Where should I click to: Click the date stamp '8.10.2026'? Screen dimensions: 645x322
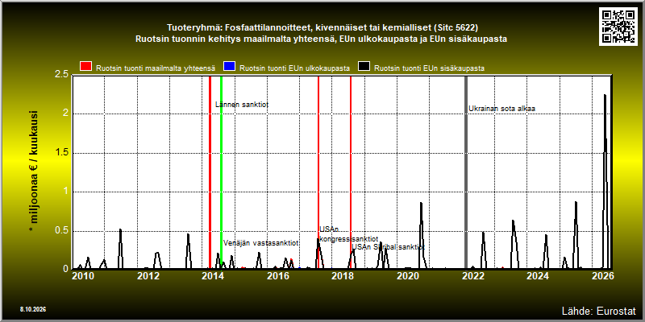[x=33, y=309]
